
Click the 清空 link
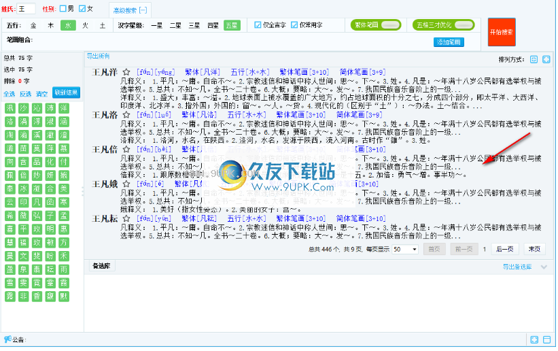(41, 94)
